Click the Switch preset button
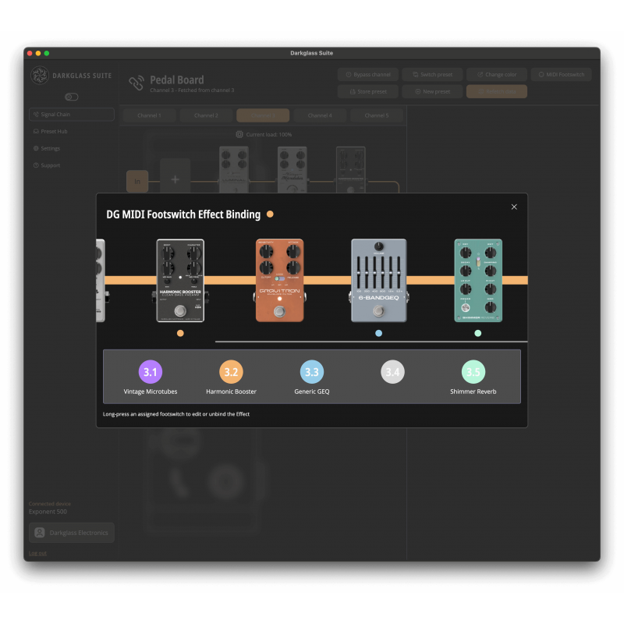The height and width of the screenshot is (624, 624). [x=432, y=74]
